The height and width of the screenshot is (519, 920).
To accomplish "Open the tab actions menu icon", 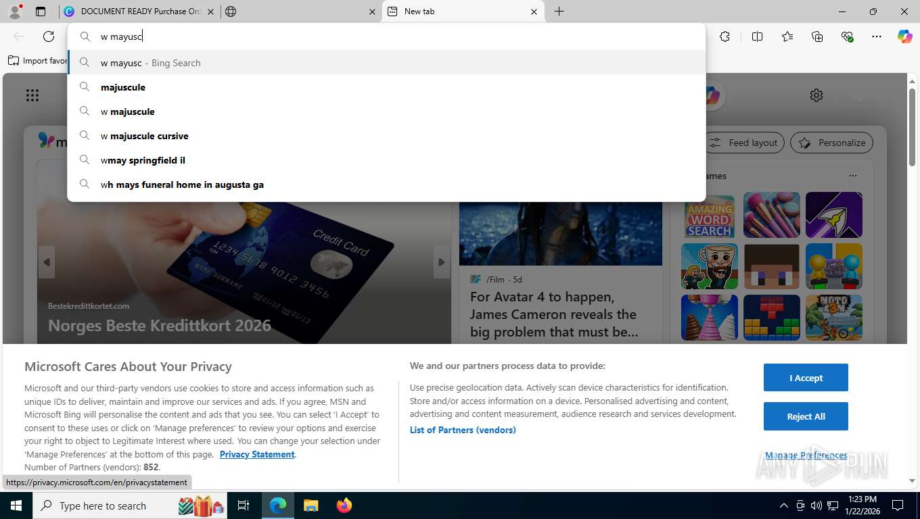I will tap(41, 11).
